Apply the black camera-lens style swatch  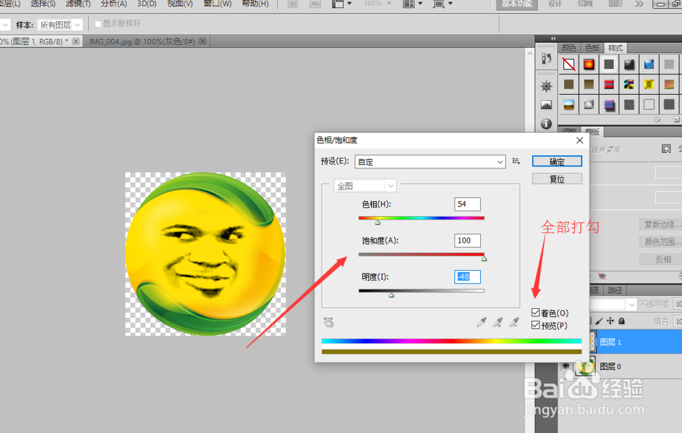(x=629, y=64)
